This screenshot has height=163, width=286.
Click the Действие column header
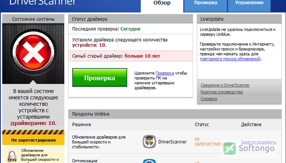(251, 124)
